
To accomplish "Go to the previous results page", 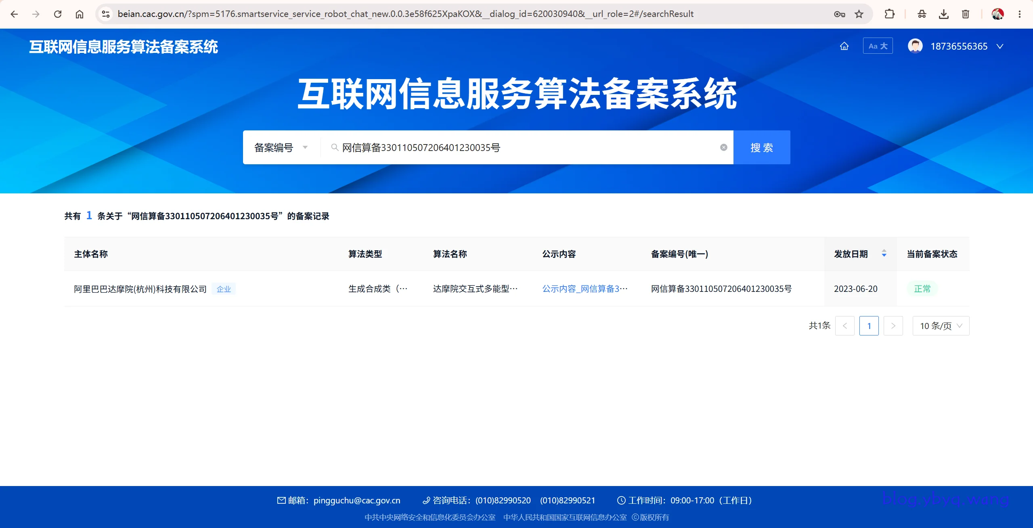I will click(x=845, y=326).
